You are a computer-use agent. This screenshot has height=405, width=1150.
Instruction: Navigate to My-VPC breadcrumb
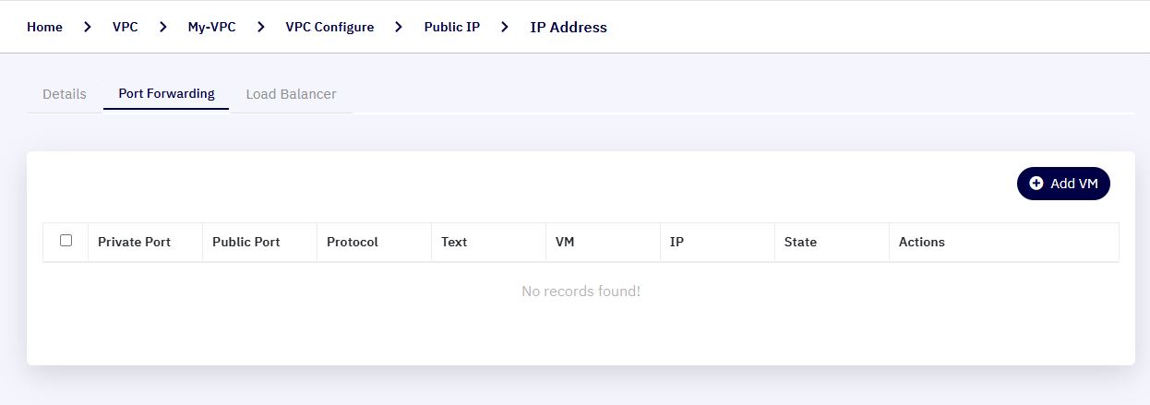click(212, 27)
